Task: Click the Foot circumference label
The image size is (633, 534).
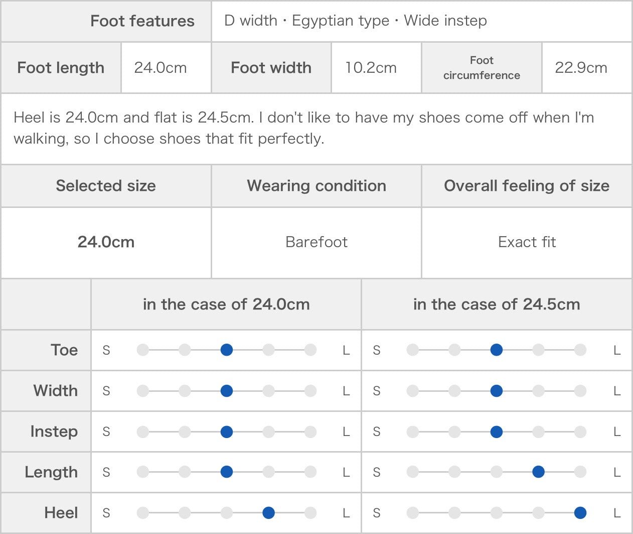Action: 482,68
